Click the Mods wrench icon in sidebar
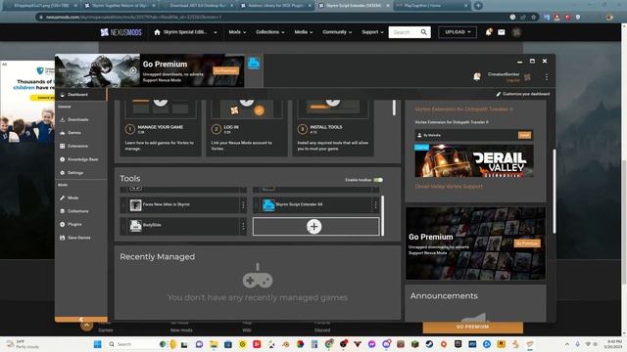627x352 pixels. 62,198
